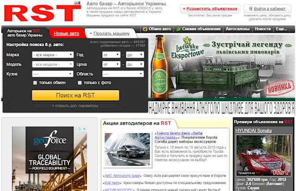Click the red Hyundai Sonata photo
This screenshot has height=191, width=296.
[263, 155]
